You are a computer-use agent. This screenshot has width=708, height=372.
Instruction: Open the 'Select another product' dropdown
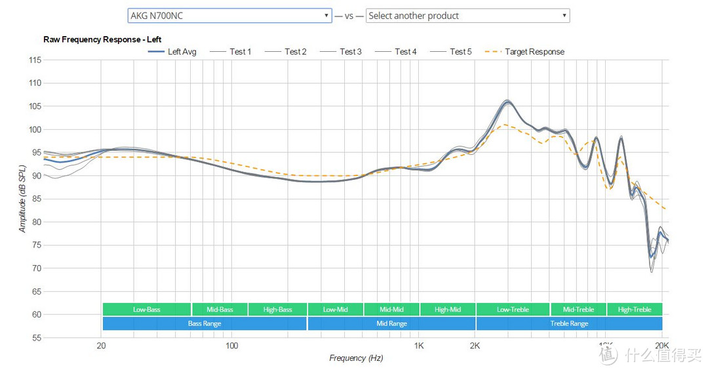coord(467,16)
